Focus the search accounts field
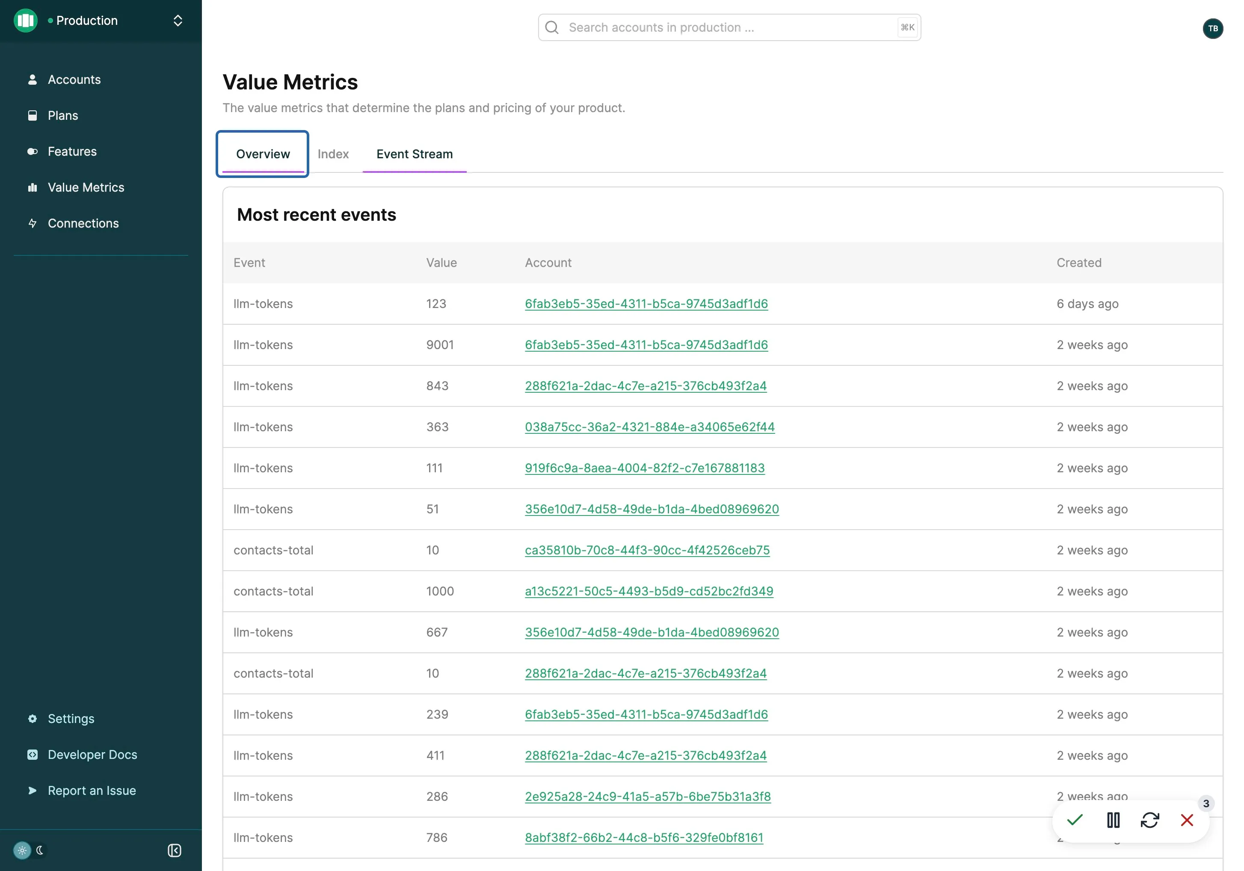 tap(729, 28)
